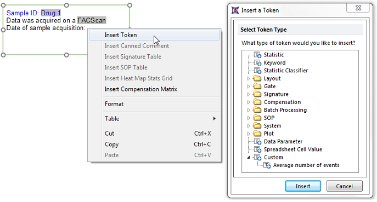Viewport: 377px width, 202px height.
Task: Click the Insert a Token dialog app icon
Action: [x=235, y=10]
